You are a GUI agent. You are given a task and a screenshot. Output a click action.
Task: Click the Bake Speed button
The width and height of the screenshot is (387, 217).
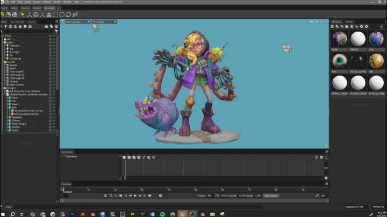pyautogui.click(x=270, y=196)
